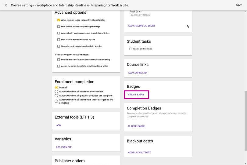247x165 pixels.
Task: Click the reorder grading categories arrows icon
Action: point(188,26)
